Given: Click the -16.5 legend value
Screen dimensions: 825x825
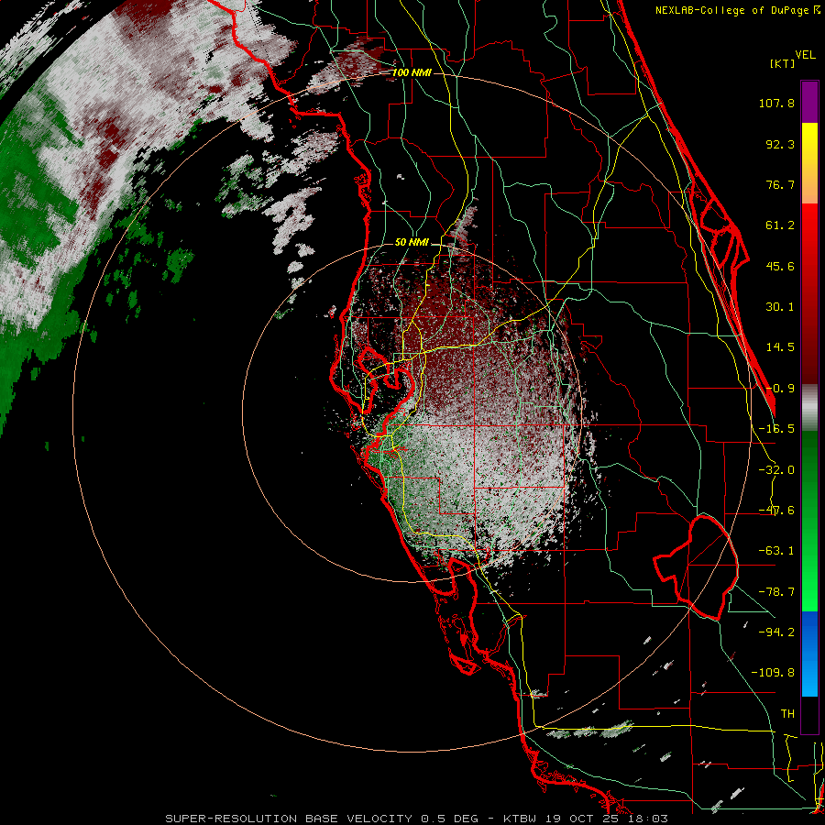Looking at the screenshot, I should [x=776, y=429].
